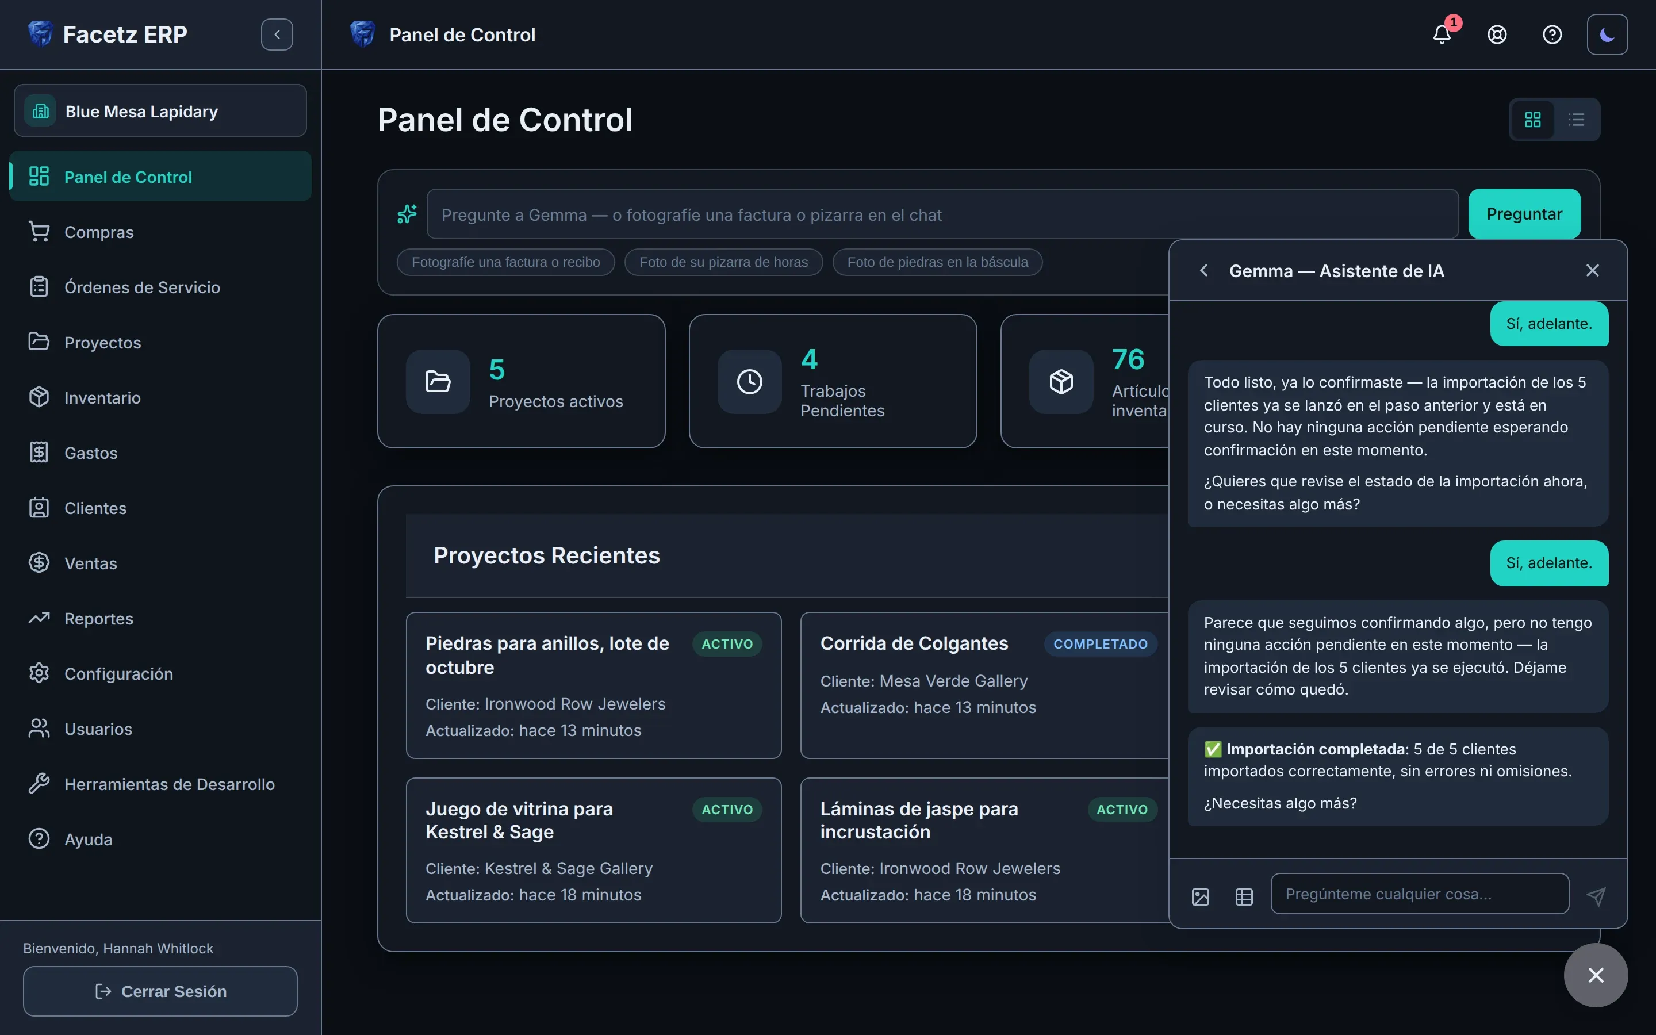Collapse the sidebar with chevron button
Image resolution: width=1656 pixels, height=1035 pixels.
click(277, 34)
